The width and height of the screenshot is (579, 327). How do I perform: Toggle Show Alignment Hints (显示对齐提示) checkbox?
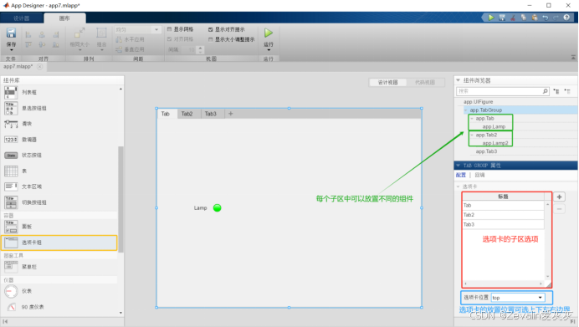tap(211, 29)
